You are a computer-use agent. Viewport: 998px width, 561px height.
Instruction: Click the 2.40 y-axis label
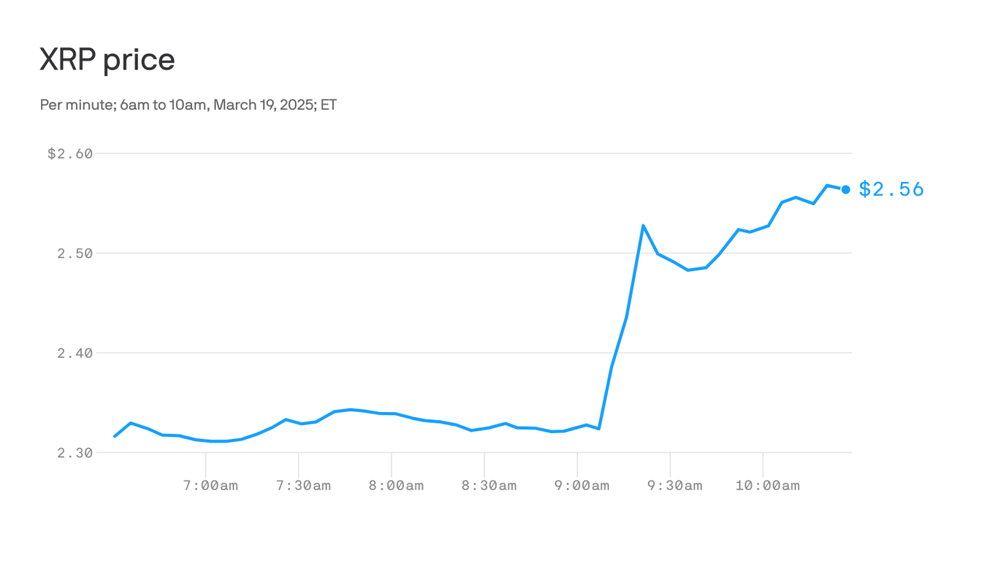(77, 354)
